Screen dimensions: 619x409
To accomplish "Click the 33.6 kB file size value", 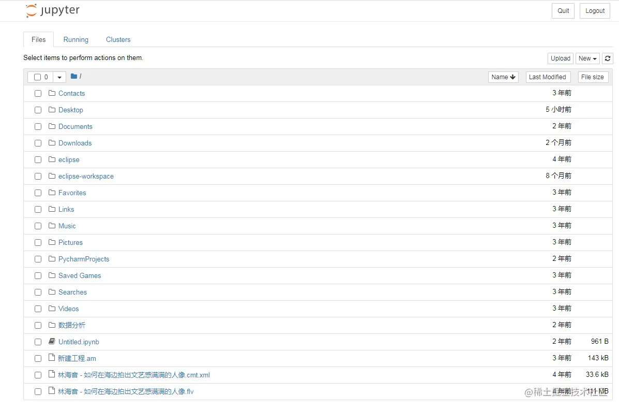I will (x=597, y=375).
